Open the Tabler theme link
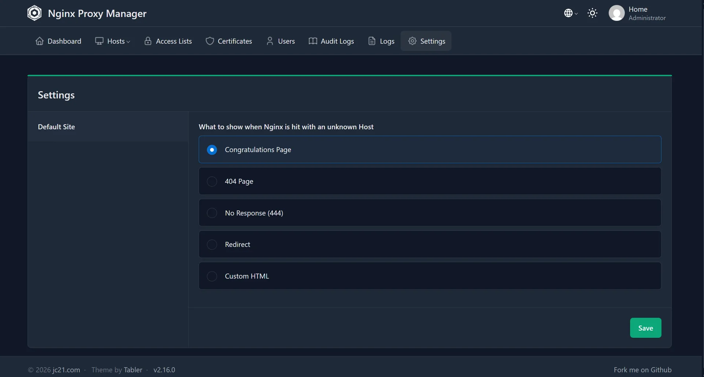This screenshot has height=377, width=704. point(133,370)
